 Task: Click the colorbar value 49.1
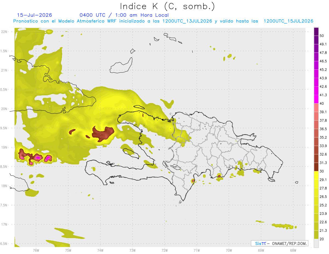(323, 44)
